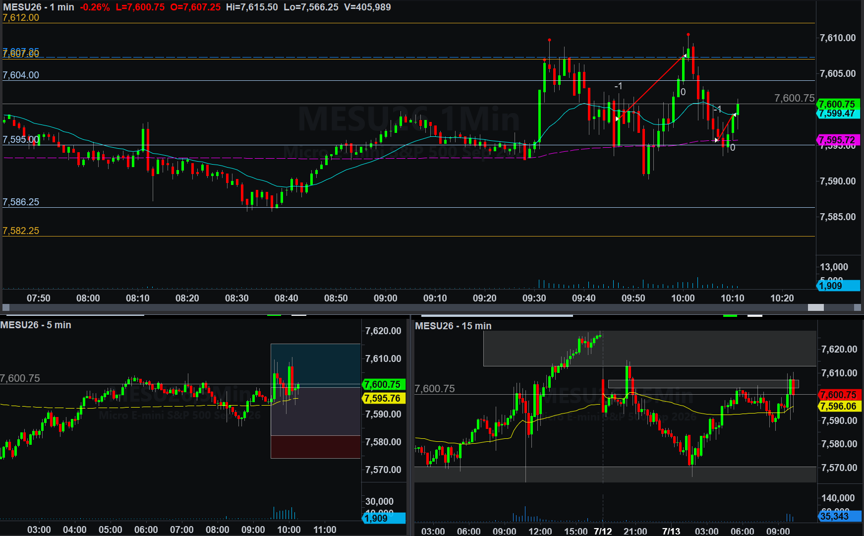The width and height of the screenshot is (864, 536).
Task: Click the MESU26 - 15 min chart title
Action: click(453, 326)
